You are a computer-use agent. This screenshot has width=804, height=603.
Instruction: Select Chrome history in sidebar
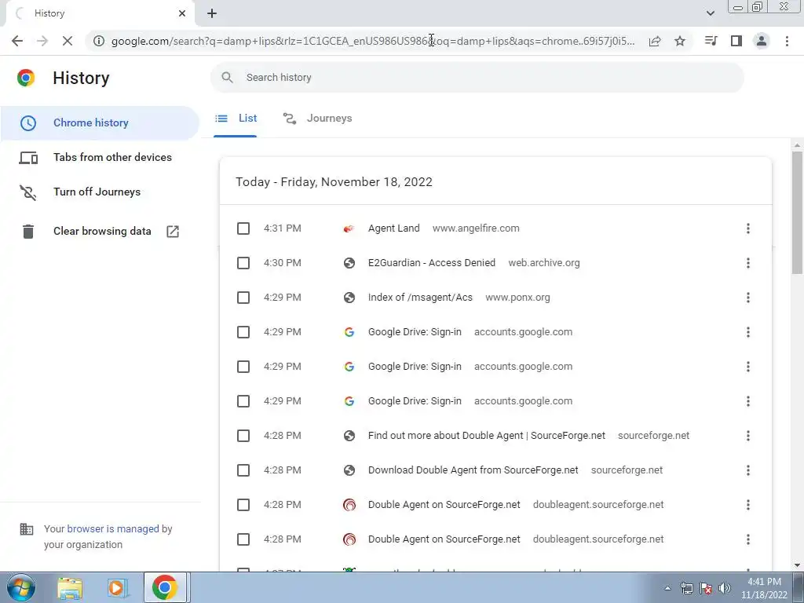[100, 123]
